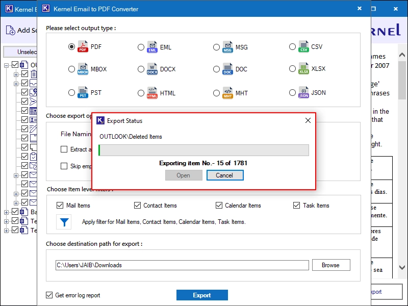Click the MSG format icon
This screenshot has height=306, width=408.
[x=227, y=47]
